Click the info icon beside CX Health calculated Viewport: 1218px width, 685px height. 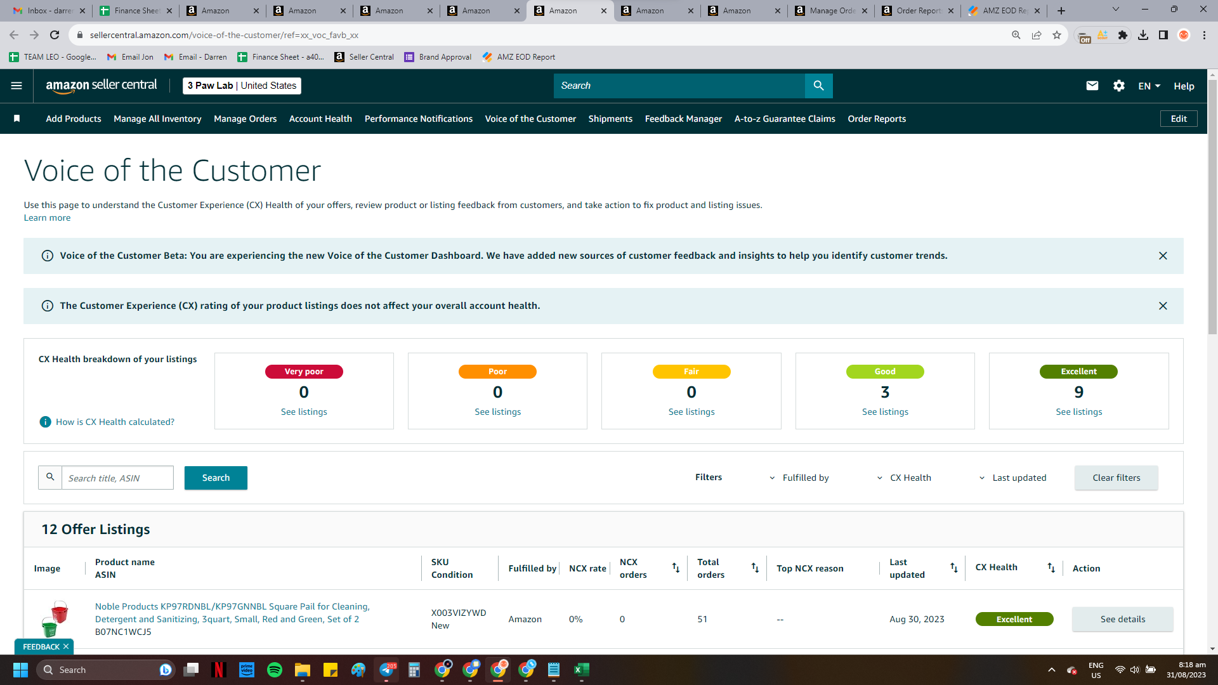[45, 422]
